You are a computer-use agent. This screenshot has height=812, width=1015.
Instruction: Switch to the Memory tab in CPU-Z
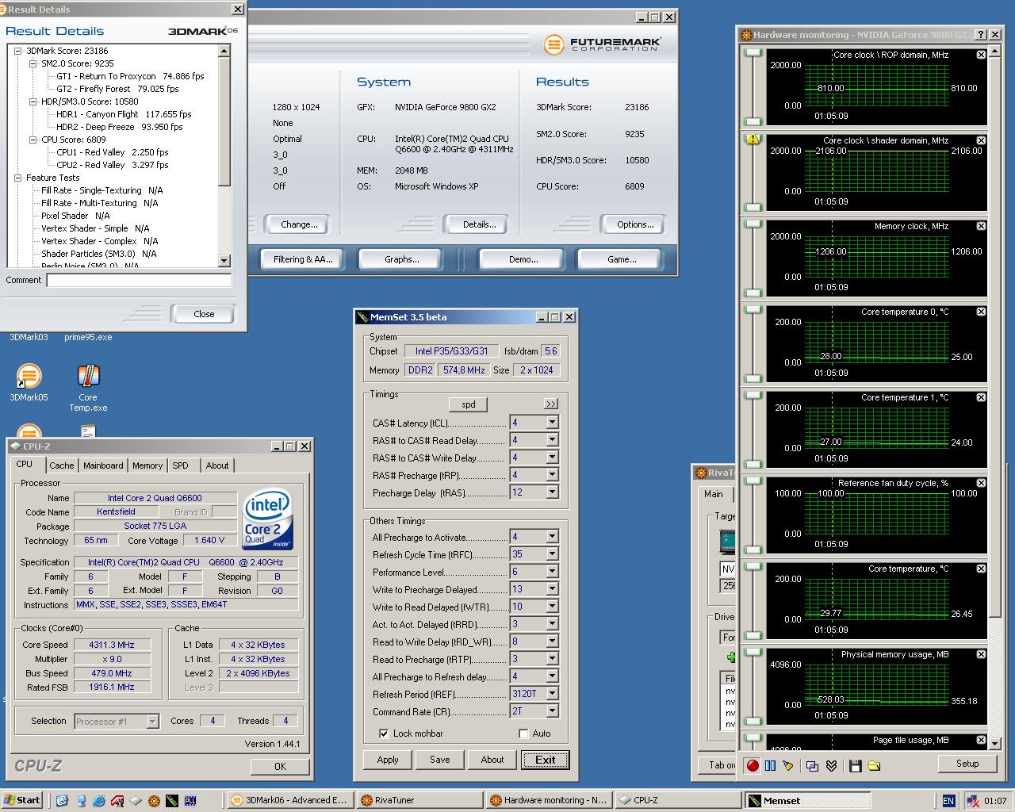click(x=147, y=465)
